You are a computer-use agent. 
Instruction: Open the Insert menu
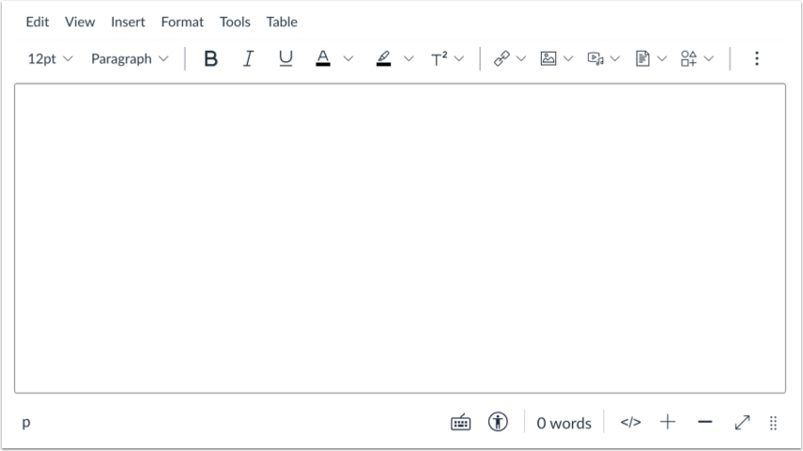click(128, 22)
